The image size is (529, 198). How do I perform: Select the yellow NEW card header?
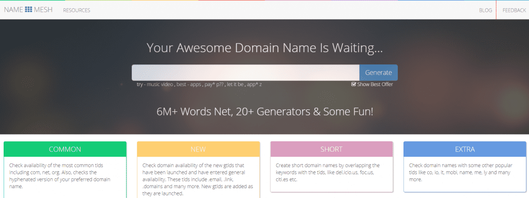tap(198, 149)
